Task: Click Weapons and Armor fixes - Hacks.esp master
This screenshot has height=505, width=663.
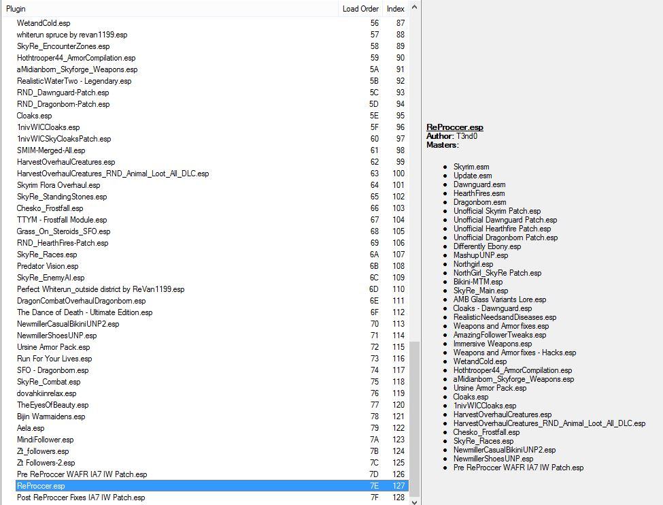Action: tap(515, 353)
